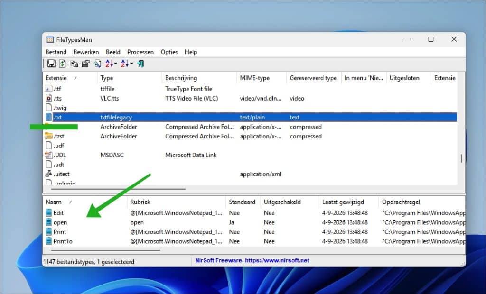Click the horizontal scrollbar of the file types list

point(118,189)
